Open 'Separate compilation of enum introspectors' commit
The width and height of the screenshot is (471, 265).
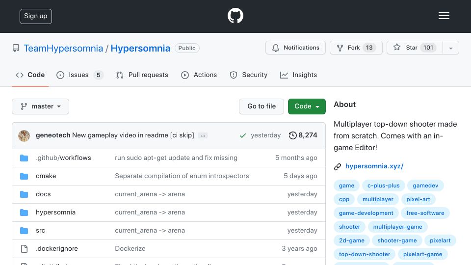pyautogui.click(x=182, y=176)
